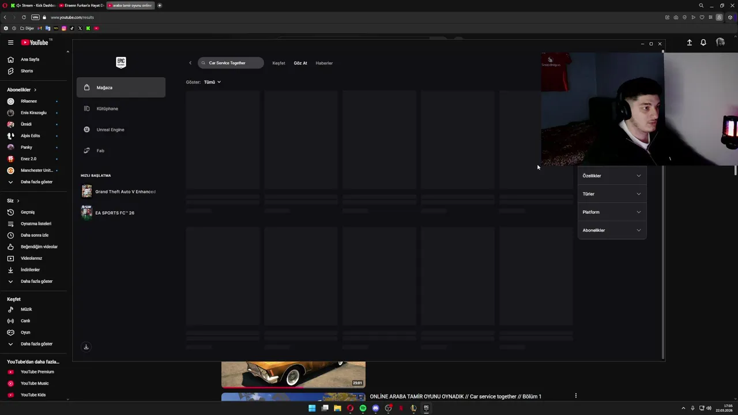This screenshot has width=738, height=415.
Task: Switch to the Haberler tab
Action: (x=324, y=63)
